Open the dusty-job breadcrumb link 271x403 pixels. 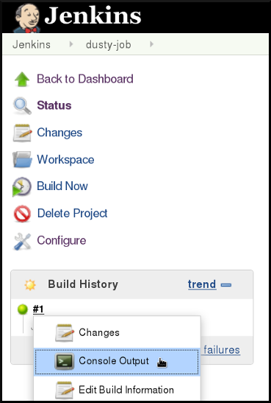[109, 45]
